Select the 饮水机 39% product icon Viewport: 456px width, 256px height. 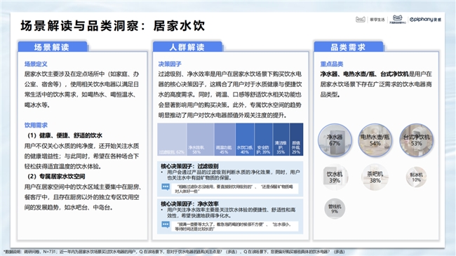point(335,177)
